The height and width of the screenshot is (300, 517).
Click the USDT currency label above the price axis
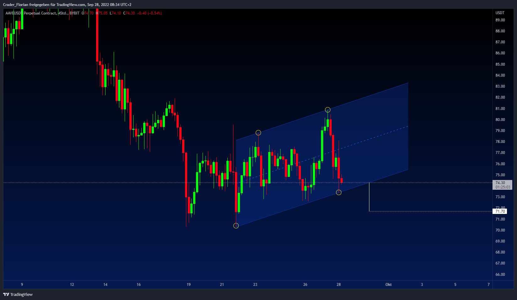[x=500, y=13]
